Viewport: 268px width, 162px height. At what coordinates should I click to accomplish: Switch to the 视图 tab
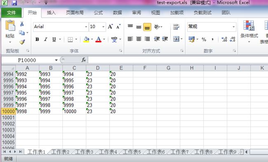pos(155,13)
